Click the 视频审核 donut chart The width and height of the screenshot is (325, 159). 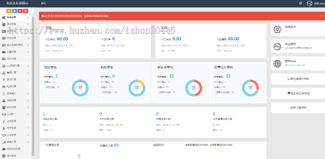[80, 88]
